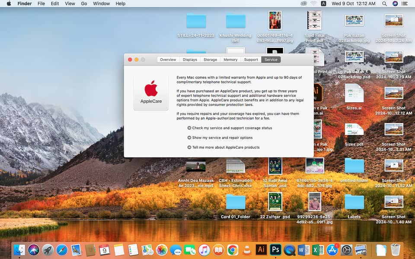This screenshot has width=415, height=259.
Task: Open the Memory tab
Action: (x=230, y=60)
